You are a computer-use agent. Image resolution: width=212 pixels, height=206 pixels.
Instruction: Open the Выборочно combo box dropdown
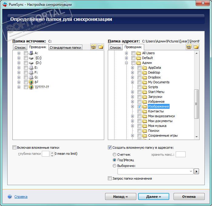coord(191,171)
